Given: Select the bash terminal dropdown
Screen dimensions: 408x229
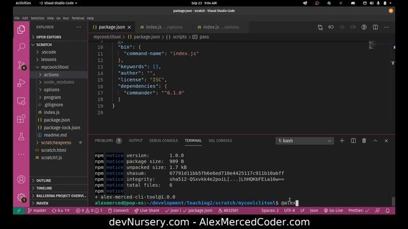Looking at the screenshot, I should (305, 141).
